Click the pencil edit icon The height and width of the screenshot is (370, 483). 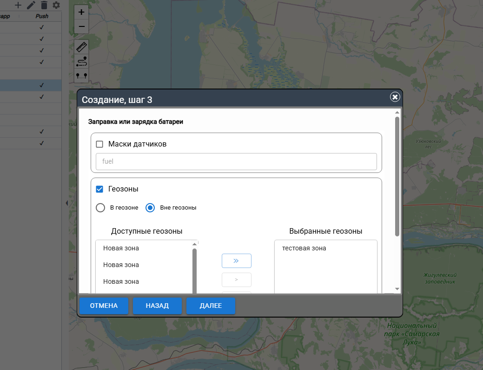pyautogui.click(x=31, y=5)
